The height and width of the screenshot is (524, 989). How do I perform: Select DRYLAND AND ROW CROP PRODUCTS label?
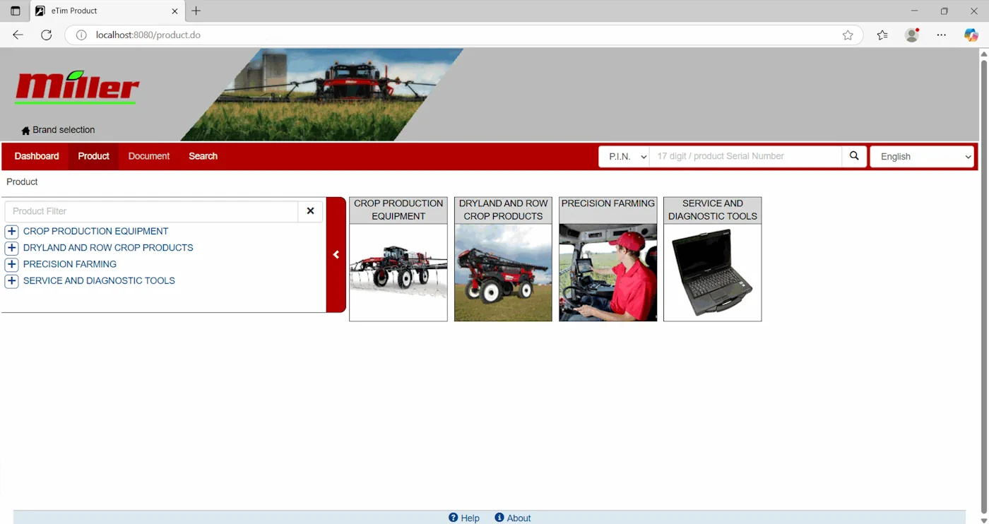click(x=108, y=248)
